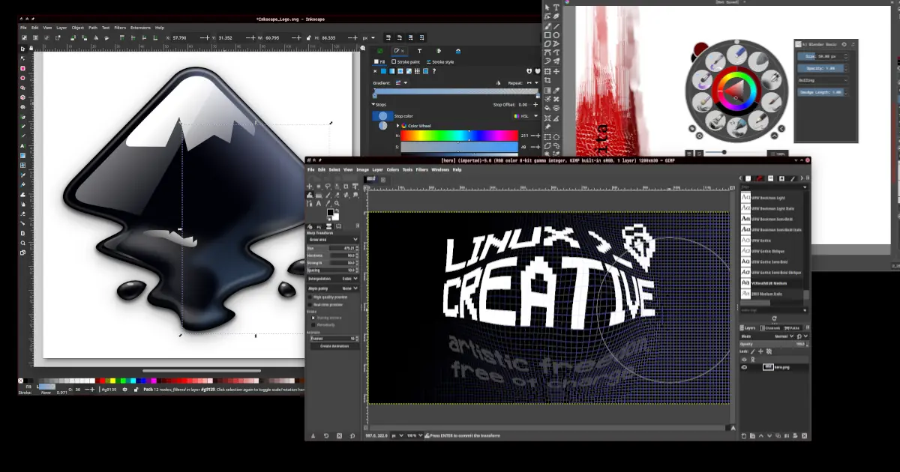Enable Real-time preview in GIMP

coord(310,305)
